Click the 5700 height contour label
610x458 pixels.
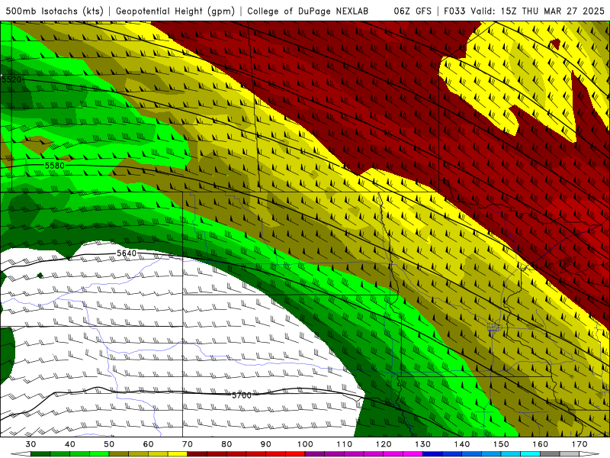click(x=242, y=395)
